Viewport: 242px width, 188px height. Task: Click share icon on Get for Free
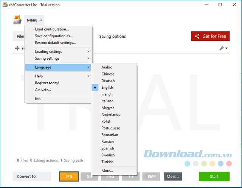coord(197,36)
